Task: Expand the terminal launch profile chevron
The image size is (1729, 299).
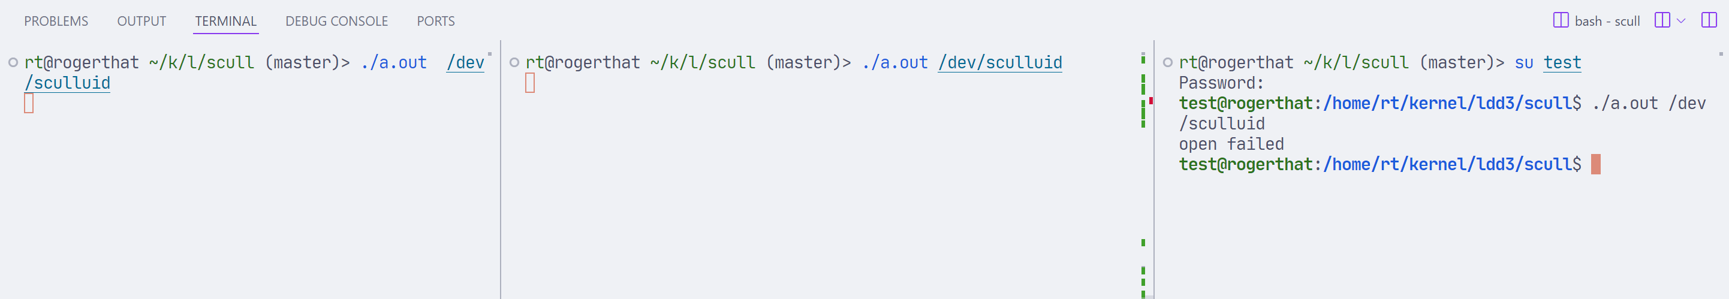Action: [x=1682, y=21]
